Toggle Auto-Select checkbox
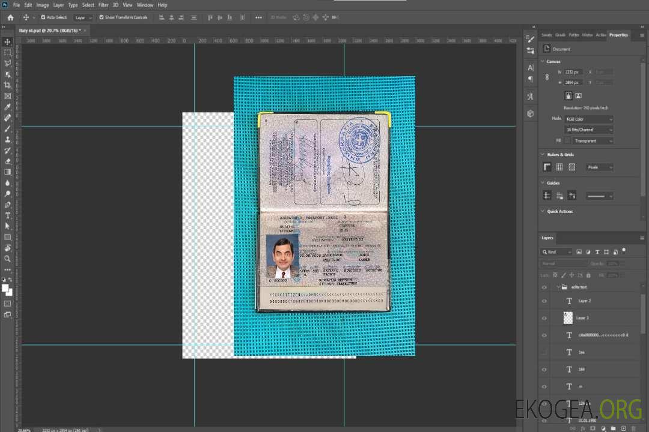The width and height of the screenshot is (649, 432). tap(43, 17)
